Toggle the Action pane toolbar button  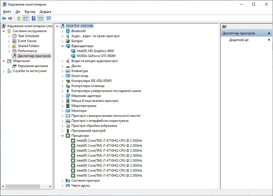pyautogui.click(x=40, y=19)
